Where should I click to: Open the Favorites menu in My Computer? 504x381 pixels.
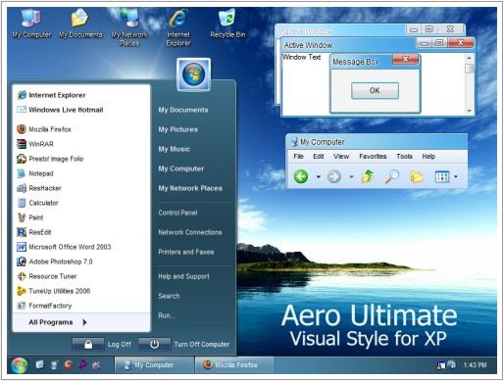click(x=373, y=157)
